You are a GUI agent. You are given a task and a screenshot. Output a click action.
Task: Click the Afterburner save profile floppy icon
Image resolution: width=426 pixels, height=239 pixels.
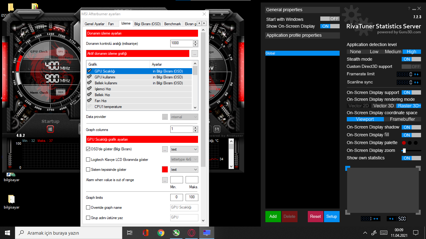click(217, 129)
